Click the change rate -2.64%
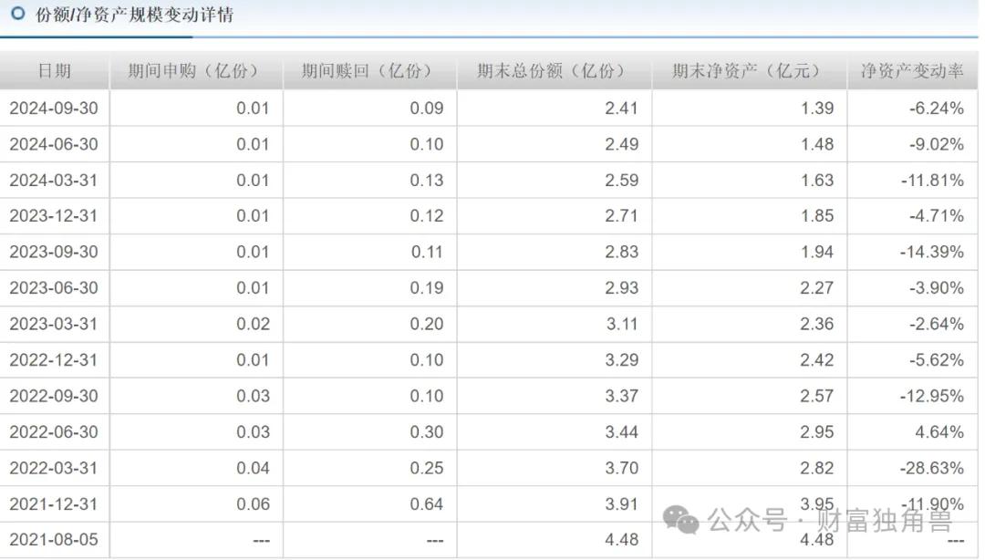 tap(936, 324)
